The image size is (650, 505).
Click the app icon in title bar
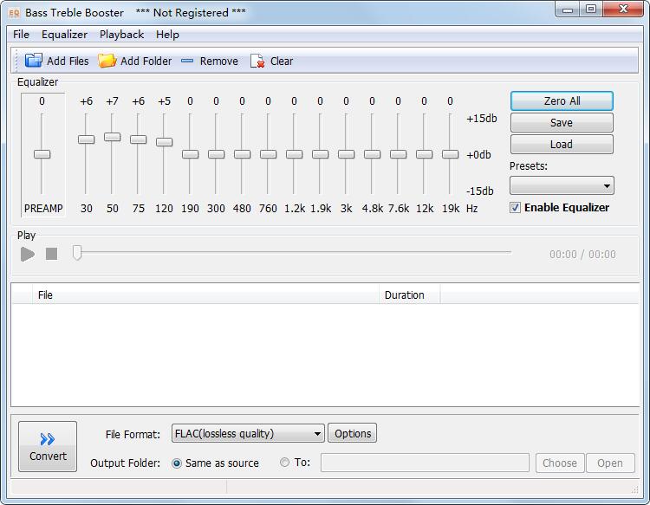(13, 13)
